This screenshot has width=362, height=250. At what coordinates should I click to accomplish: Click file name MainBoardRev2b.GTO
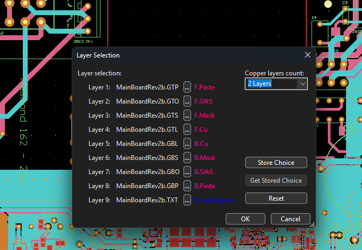148,101
